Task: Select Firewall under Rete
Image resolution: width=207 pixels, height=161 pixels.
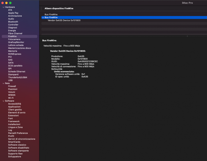Action: point(12,86)
